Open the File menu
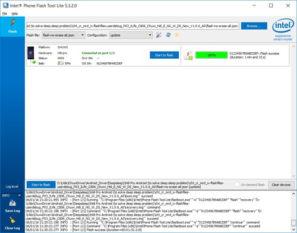The image size is (297, 233). 5,14
